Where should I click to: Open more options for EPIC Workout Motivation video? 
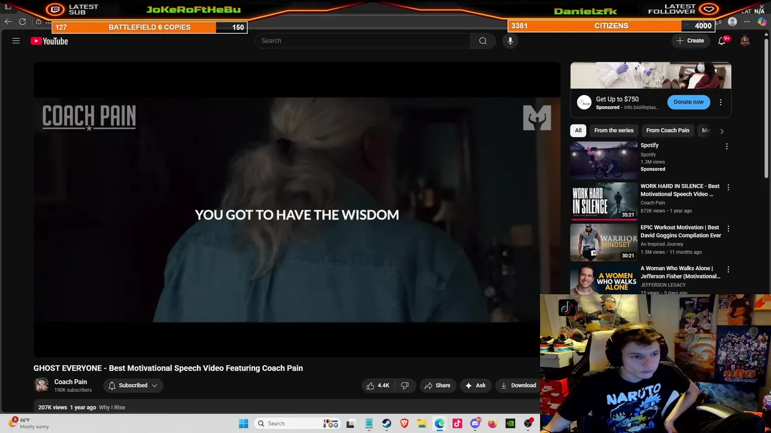[728, 229]
